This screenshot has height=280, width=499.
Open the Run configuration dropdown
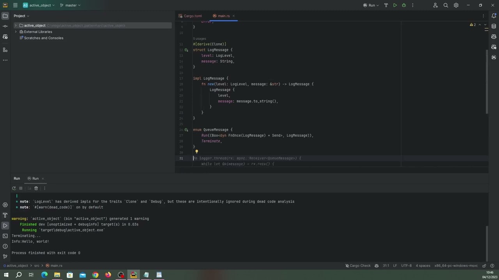(x=371, y=5)
